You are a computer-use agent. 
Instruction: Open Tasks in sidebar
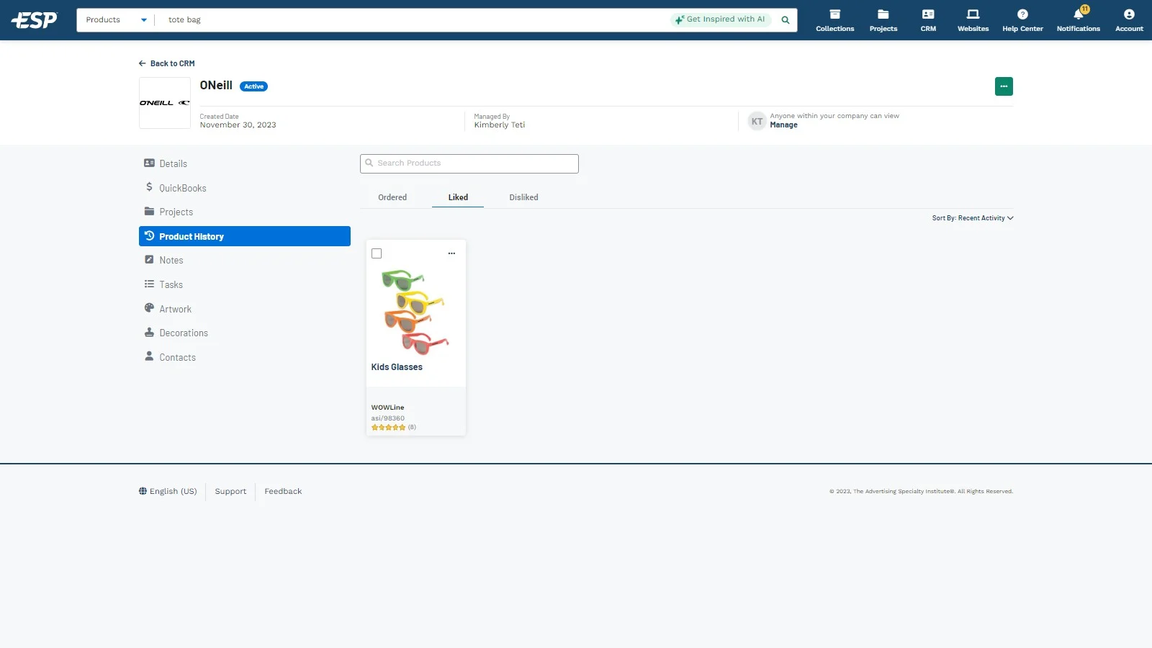pyautogui.click(x=245, y=284)
